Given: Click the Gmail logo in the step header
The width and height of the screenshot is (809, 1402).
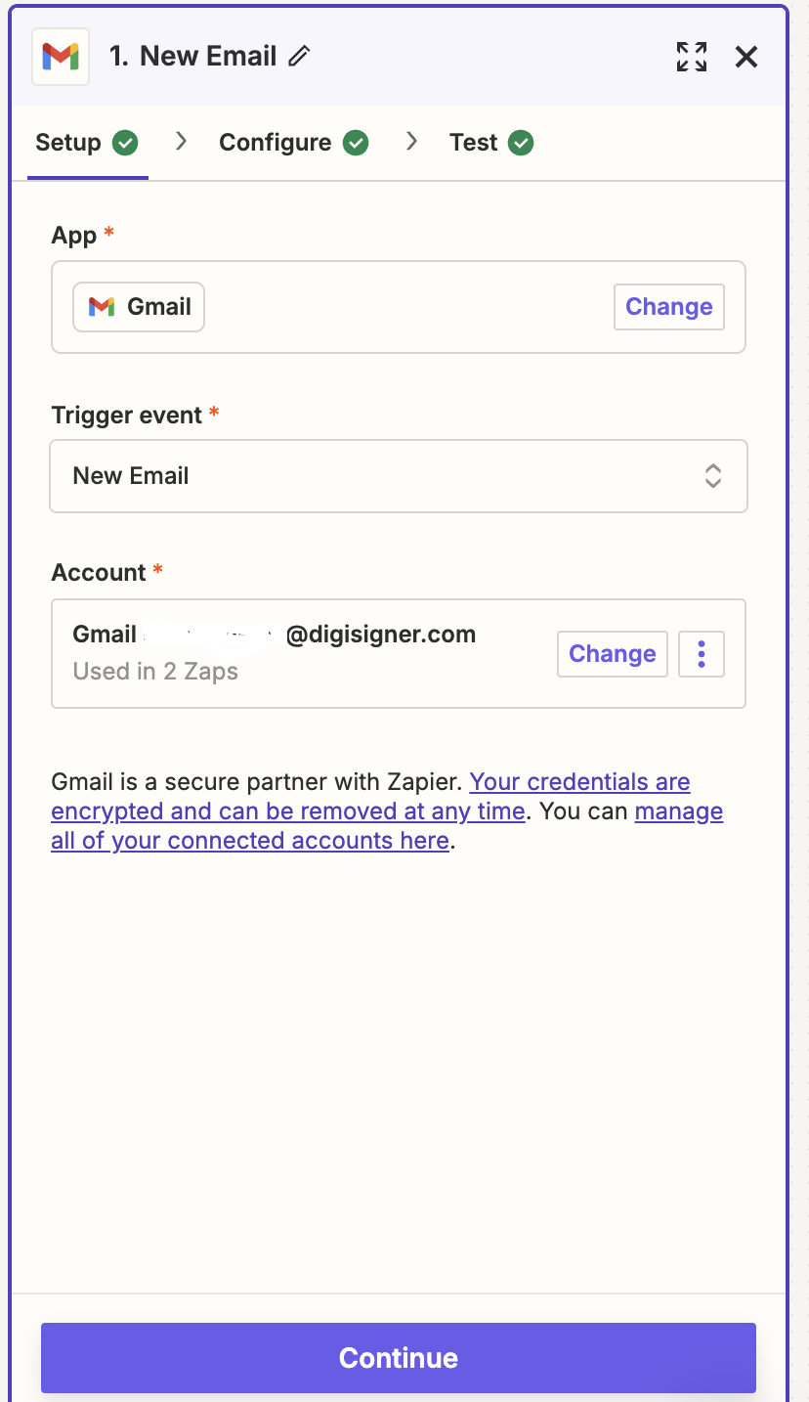Looking at the screenshot, I should [x=61, y=57].
